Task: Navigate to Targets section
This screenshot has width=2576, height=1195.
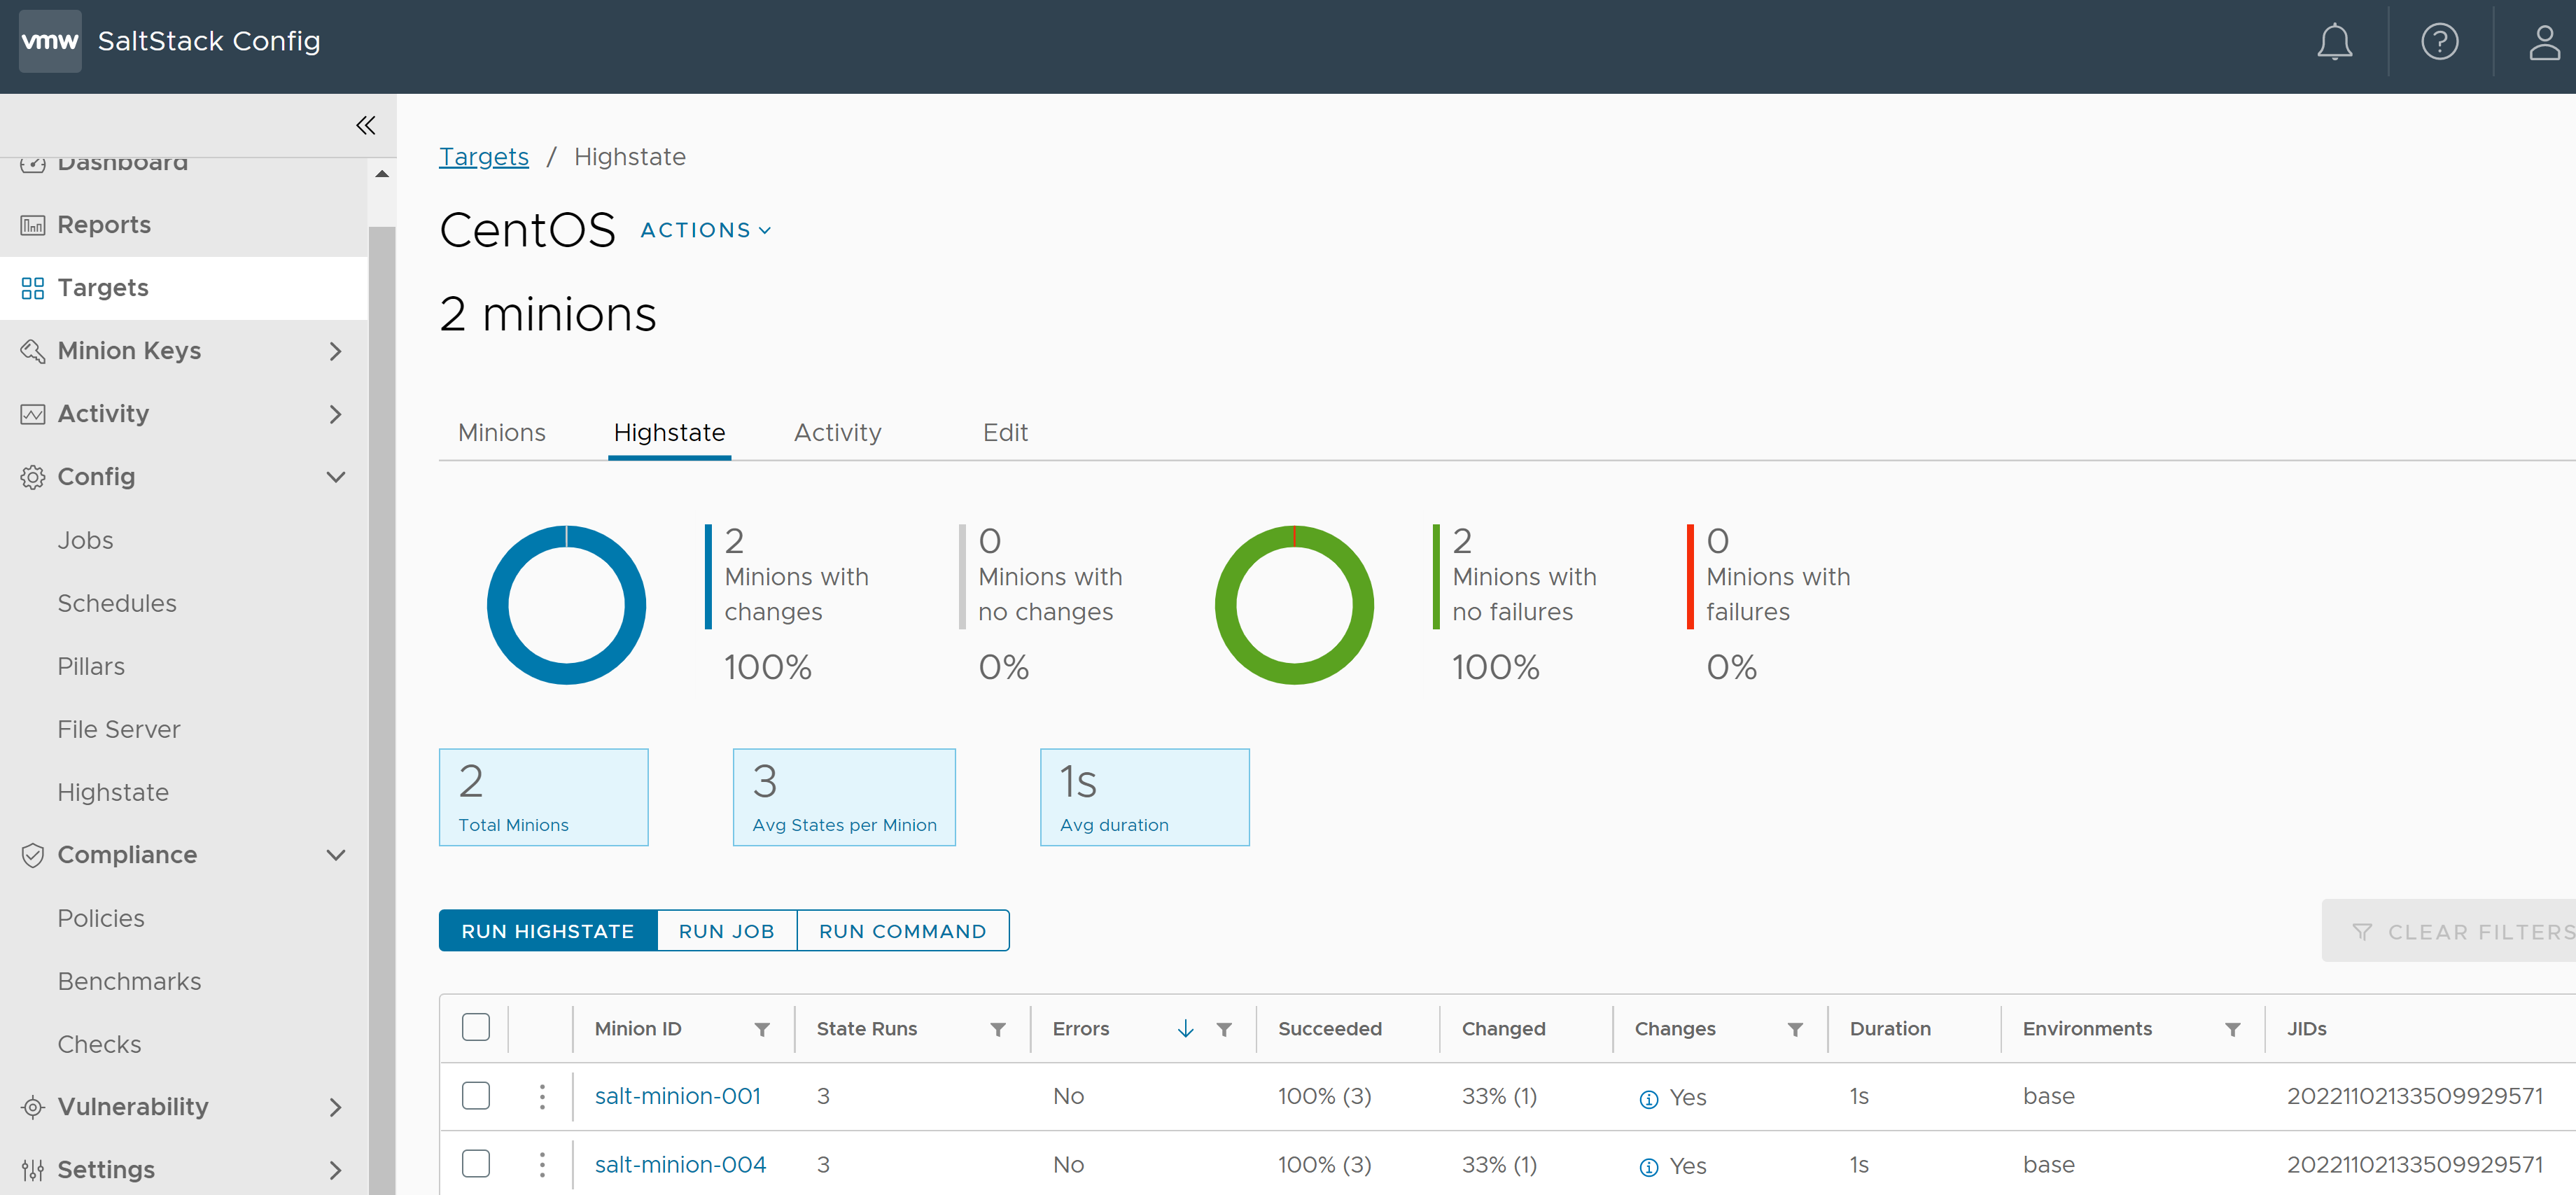Action: pos(102,286)
